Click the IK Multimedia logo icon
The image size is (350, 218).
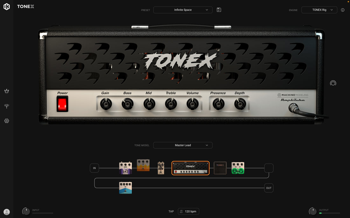point(7,7)
